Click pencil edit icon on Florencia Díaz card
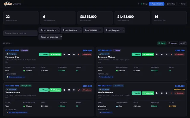 click(79, 54)
